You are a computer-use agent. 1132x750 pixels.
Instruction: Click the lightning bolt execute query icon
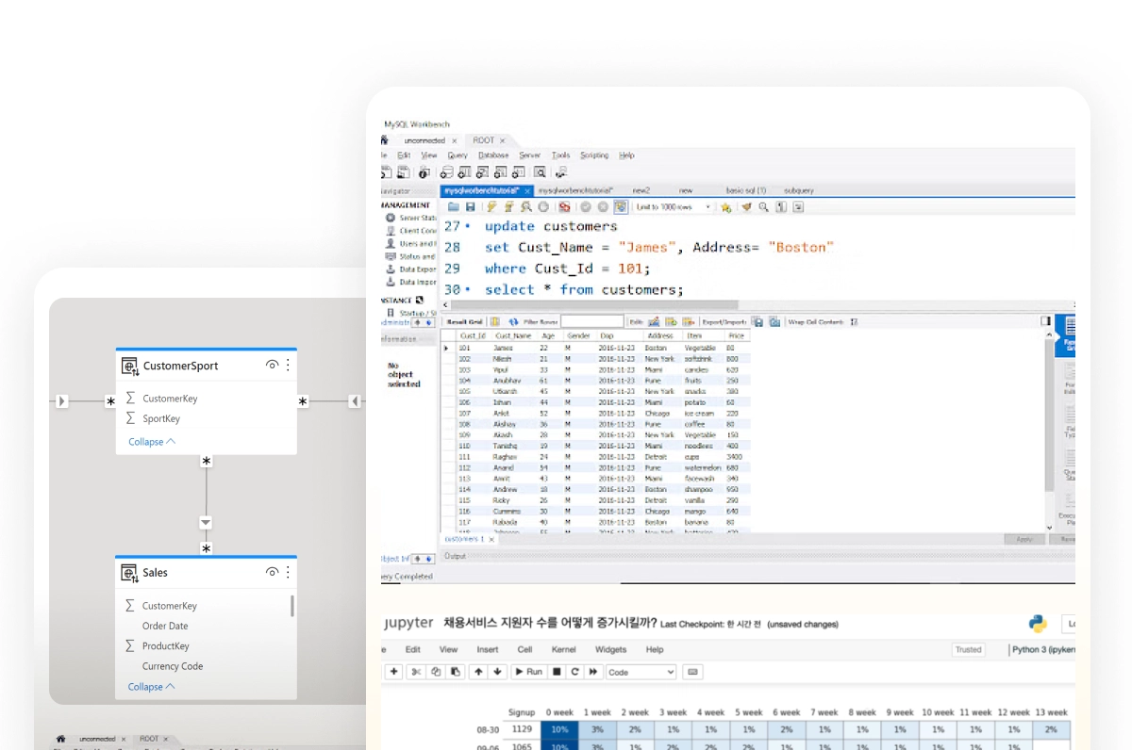coord(491,207)
